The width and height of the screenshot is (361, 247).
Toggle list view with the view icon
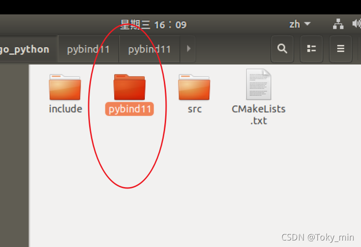311,49
